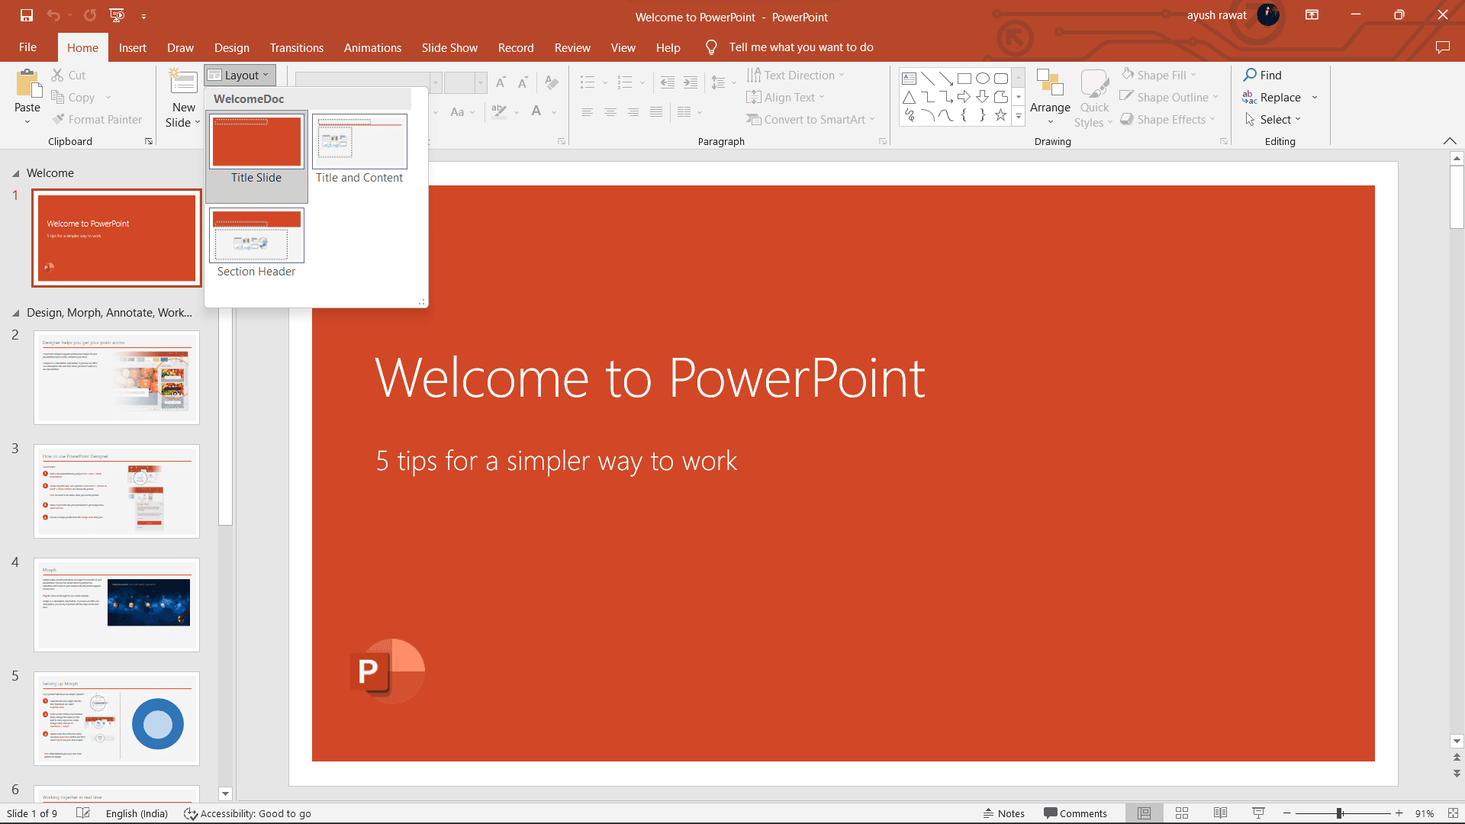
Task: Open the Design tab
Action: 231,47
